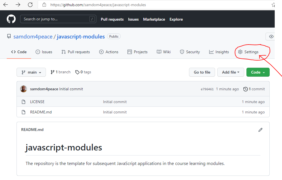Open the green Code dropdown
The width and height of the screenshot is (282, 180).
(x=258, y=72)
